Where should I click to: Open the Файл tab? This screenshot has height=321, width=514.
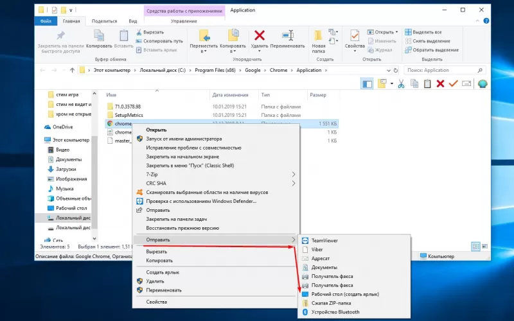tap(46, 21)
